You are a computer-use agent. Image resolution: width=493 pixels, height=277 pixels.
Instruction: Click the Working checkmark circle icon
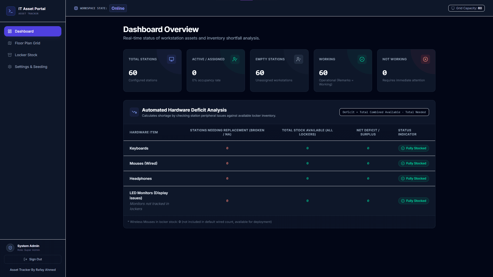click(x=362, y=59)
